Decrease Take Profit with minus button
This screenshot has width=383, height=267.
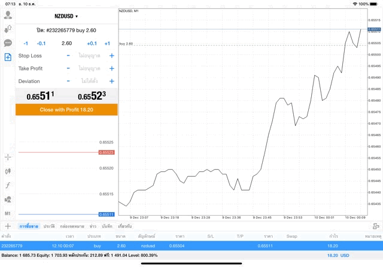(68, 69)
